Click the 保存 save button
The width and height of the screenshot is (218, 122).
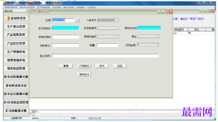102,66
